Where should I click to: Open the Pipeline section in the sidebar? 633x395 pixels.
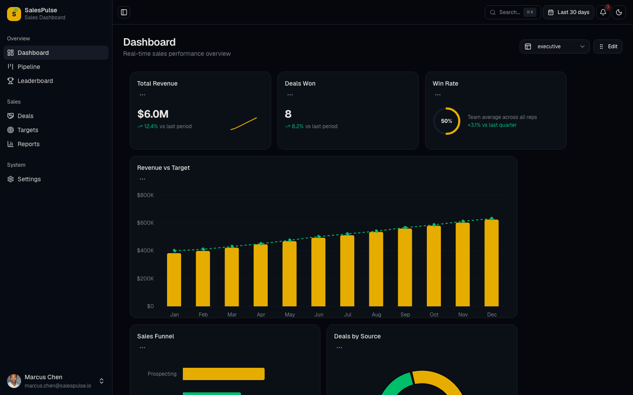28,67
